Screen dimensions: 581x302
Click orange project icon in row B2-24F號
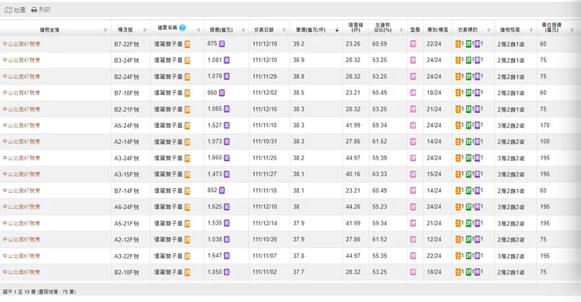point(187,77)
